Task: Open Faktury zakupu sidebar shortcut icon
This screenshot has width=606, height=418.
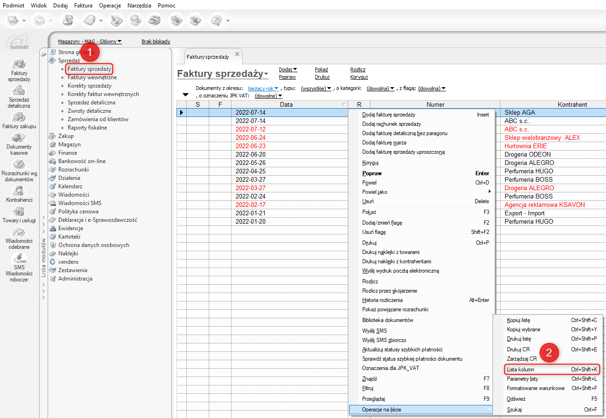Action: 19,117
